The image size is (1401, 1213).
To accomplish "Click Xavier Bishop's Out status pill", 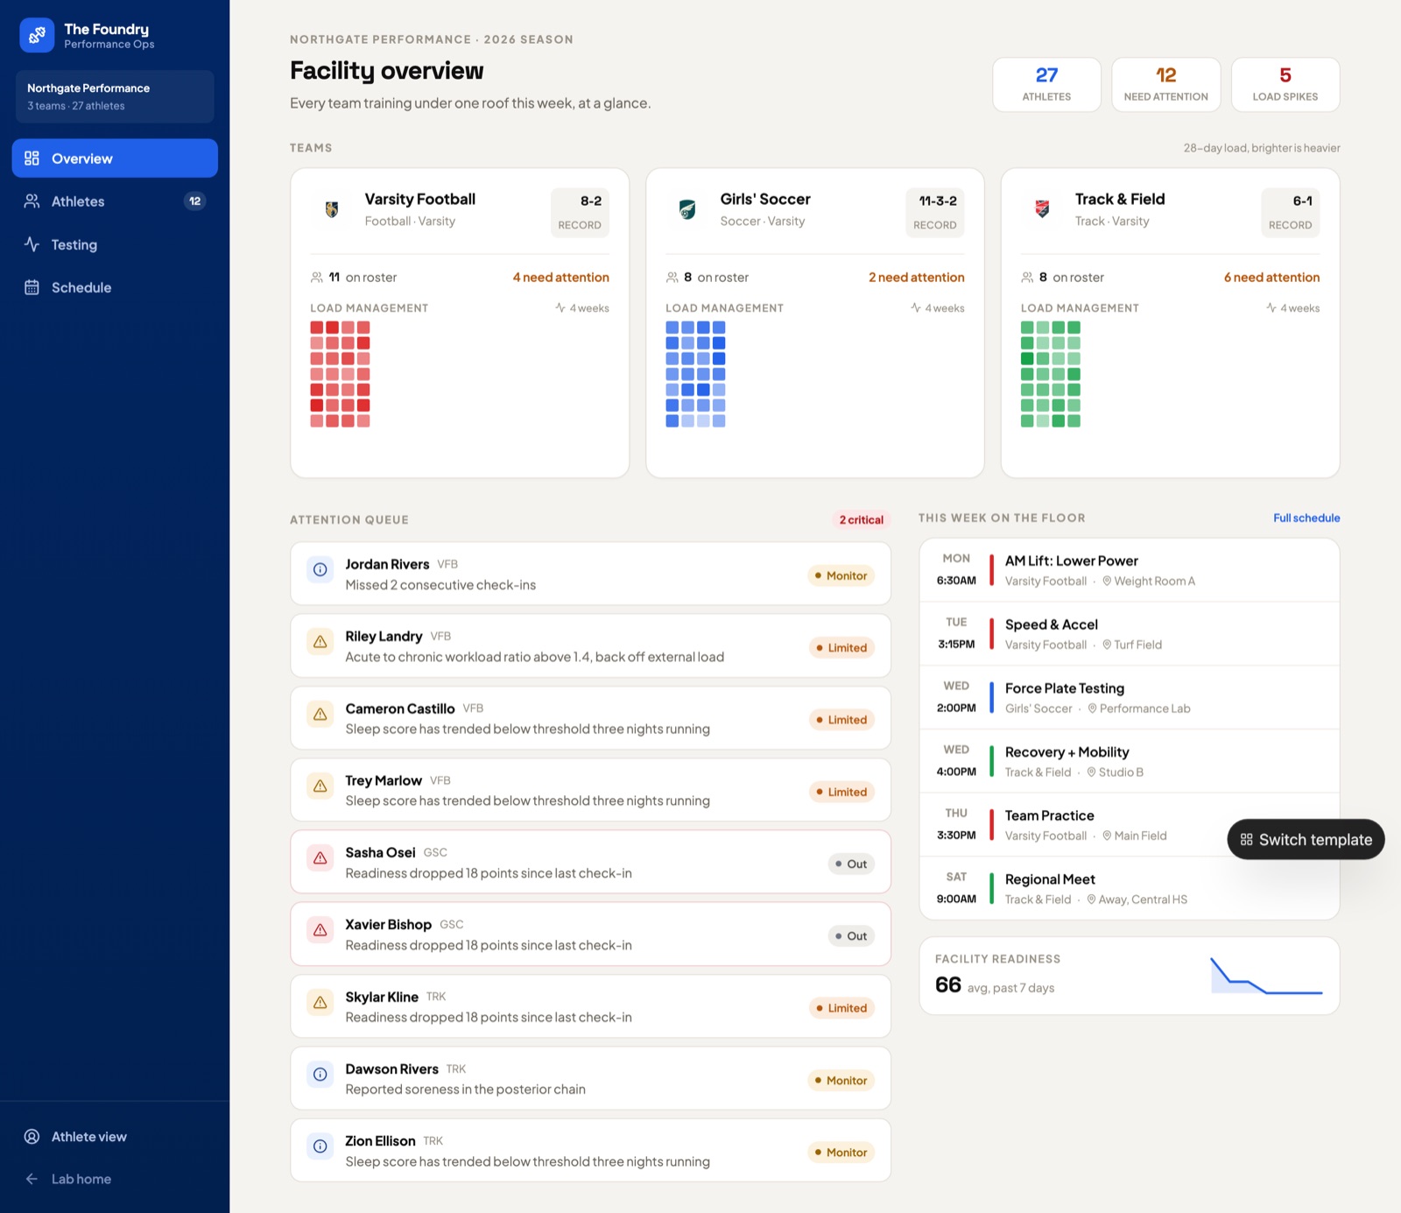I will pos(851,936).
